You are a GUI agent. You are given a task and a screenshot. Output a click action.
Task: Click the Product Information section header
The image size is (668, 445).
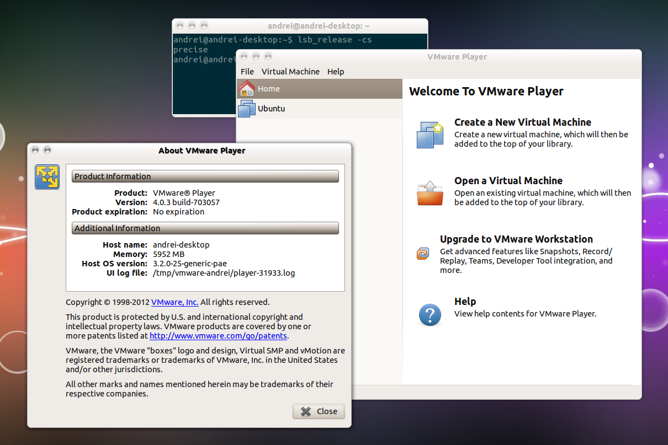[205, 176]
